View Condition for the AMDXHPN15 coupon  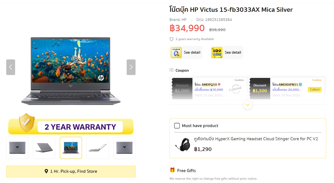[317, 80]
